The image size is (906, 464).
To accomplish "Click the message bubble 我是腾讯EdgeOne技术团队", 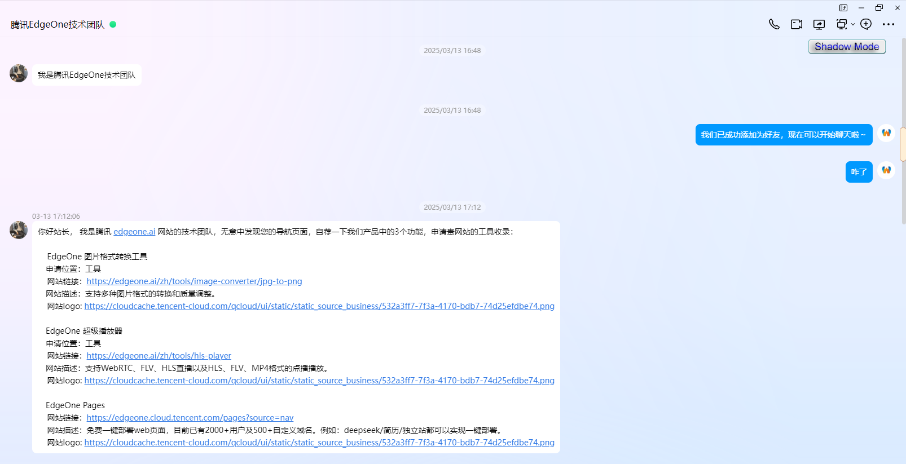I will pos(87,75).
